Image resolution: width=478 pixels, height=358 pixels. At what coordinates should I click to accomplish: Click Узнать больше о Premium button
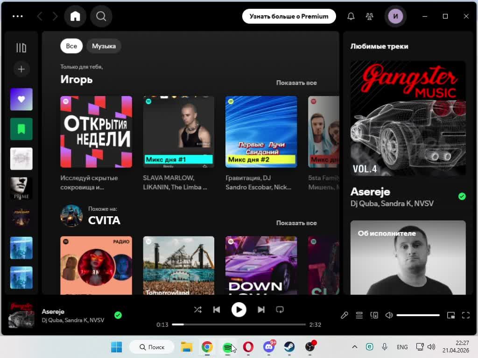[289, 16]
